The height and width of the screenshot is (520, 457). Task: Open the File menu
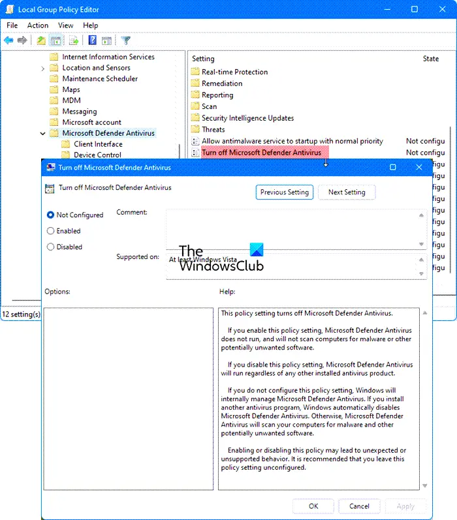coord(12,25)
